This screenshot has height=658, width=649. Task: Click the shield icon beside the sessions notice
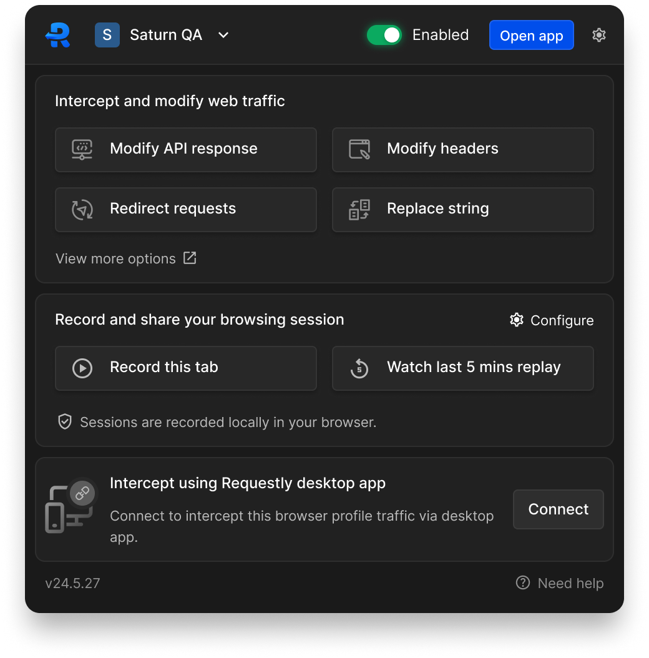65,422
